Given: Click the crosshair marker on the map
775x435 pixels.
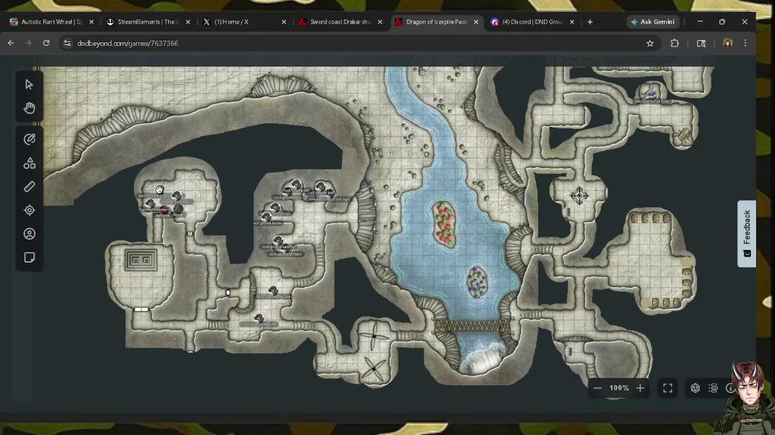Looking at the screenshot, I should [579, 195].
